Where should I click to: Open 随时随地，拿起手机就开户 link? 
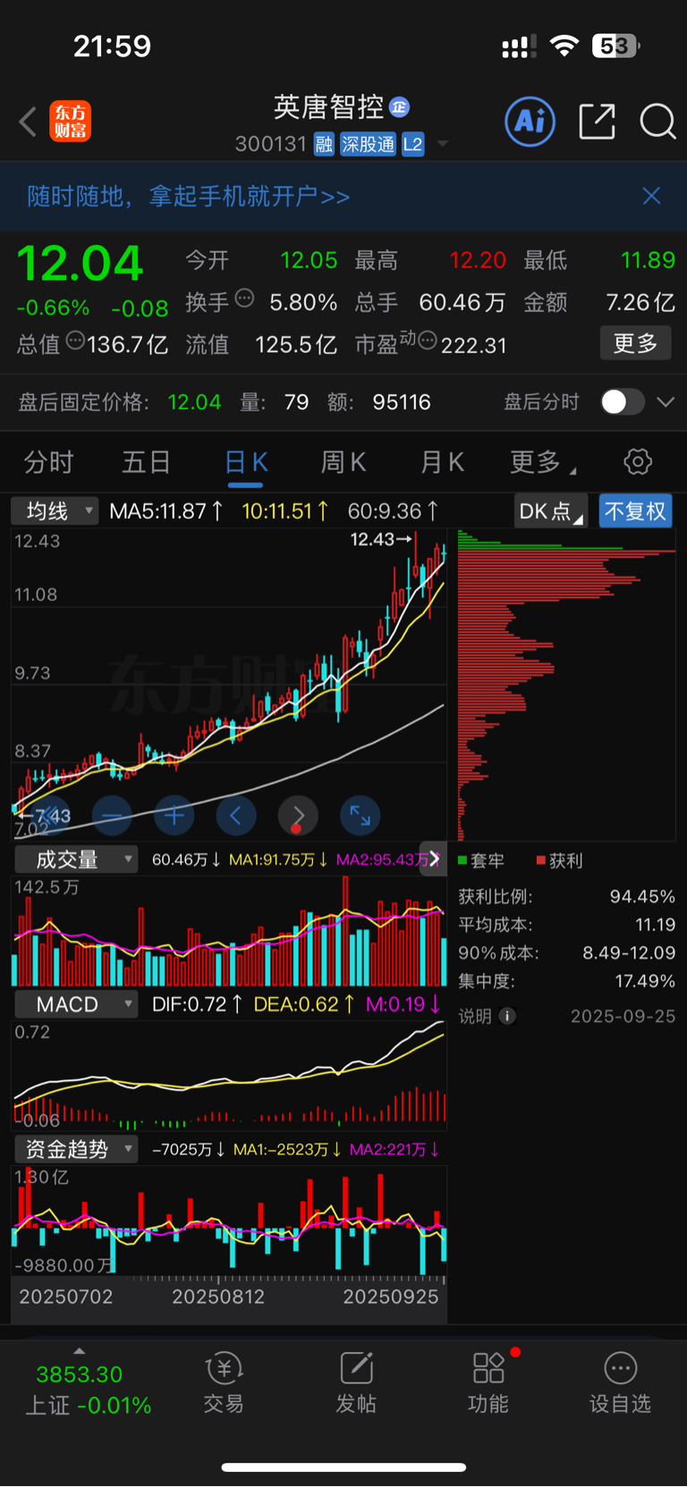[x=188, y=196]
